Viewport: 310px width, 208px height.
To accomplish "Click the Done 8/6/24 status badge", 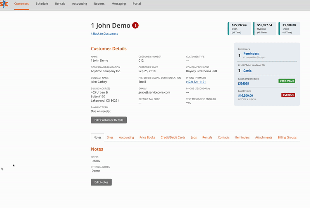I will click(x=287, y=81).
